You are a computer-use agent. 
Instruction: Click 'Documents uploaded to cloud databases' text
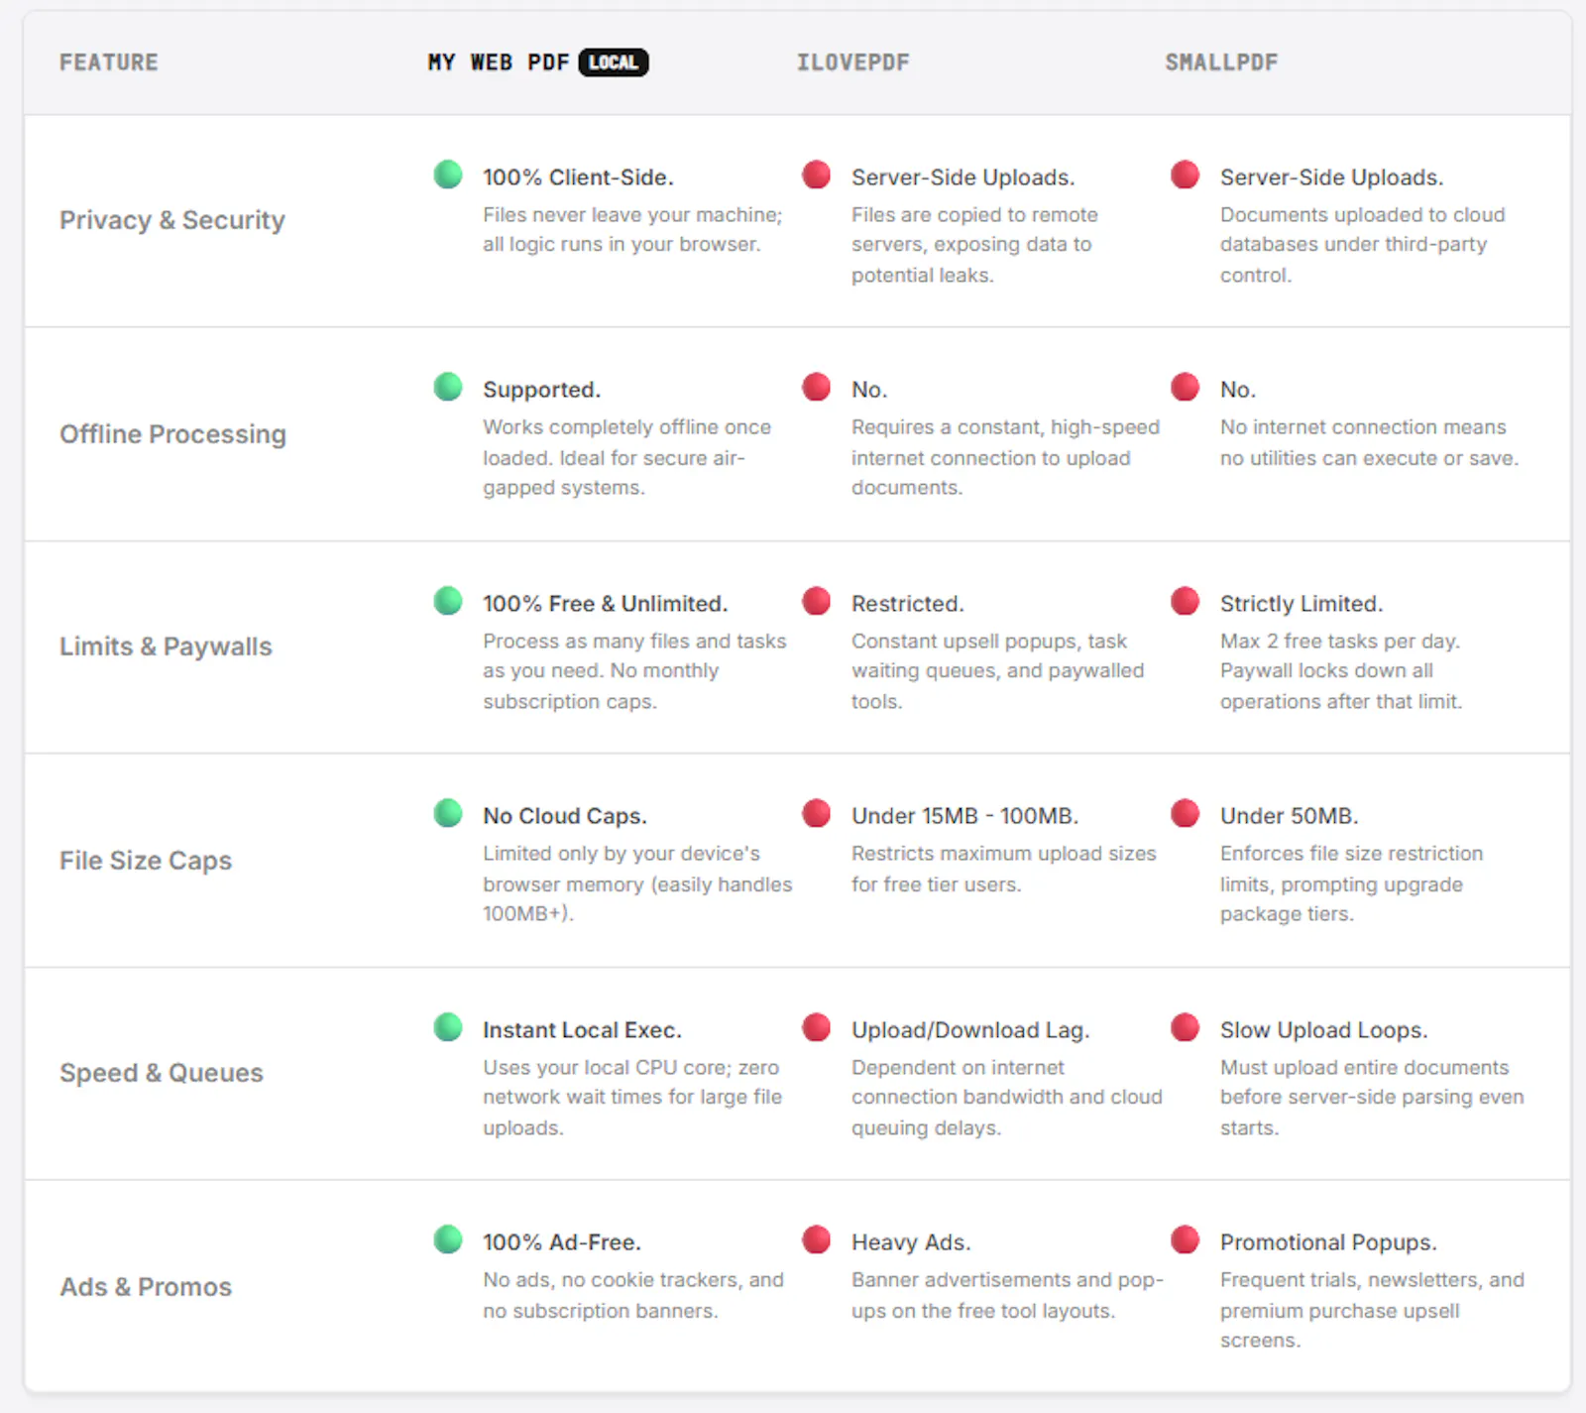(x=1363, y=245)
